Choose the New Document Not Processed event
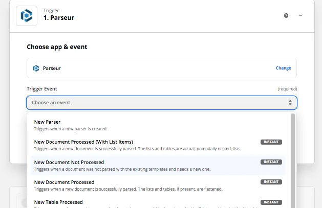 pos(69,162)
